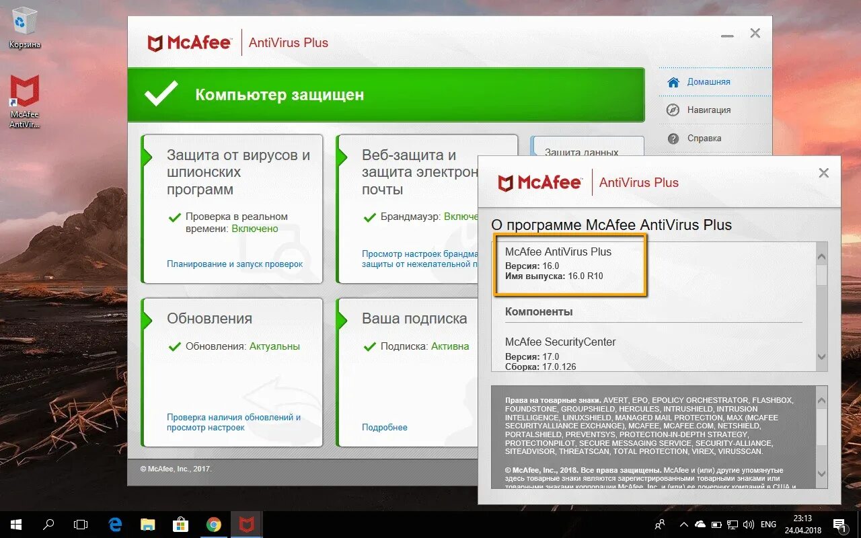
Task: Click the battery tray icon
Action: tap(716, 525)
